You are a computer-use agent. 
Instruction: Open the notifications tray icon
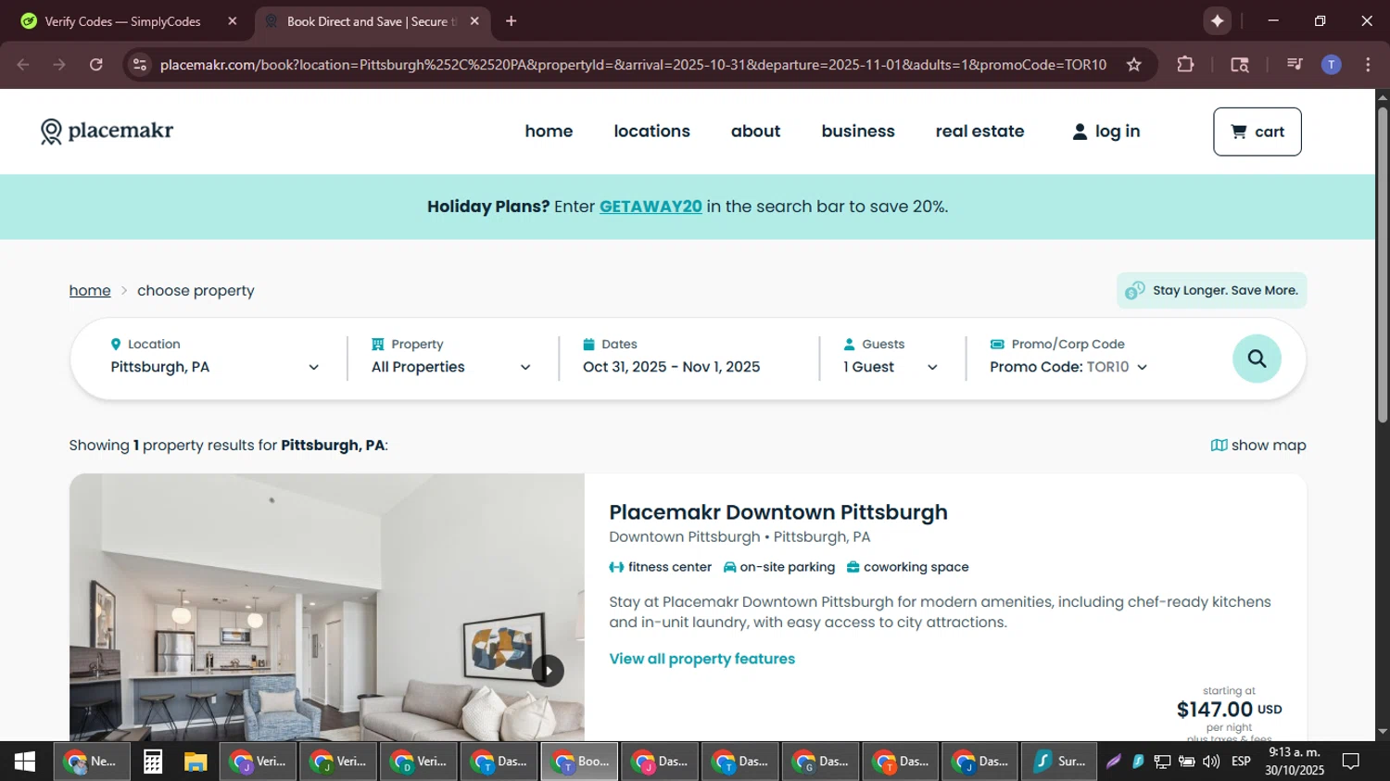1351,762
